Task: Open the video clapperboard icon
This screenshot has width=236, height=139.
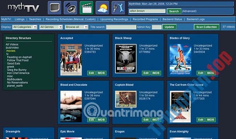Action: coord(86,8)
